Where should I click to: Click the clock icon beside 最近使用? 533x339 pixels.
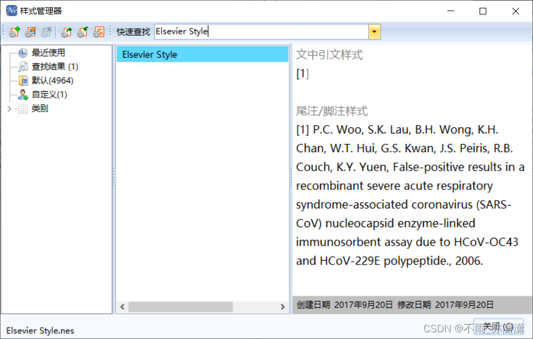pos(23,53)
